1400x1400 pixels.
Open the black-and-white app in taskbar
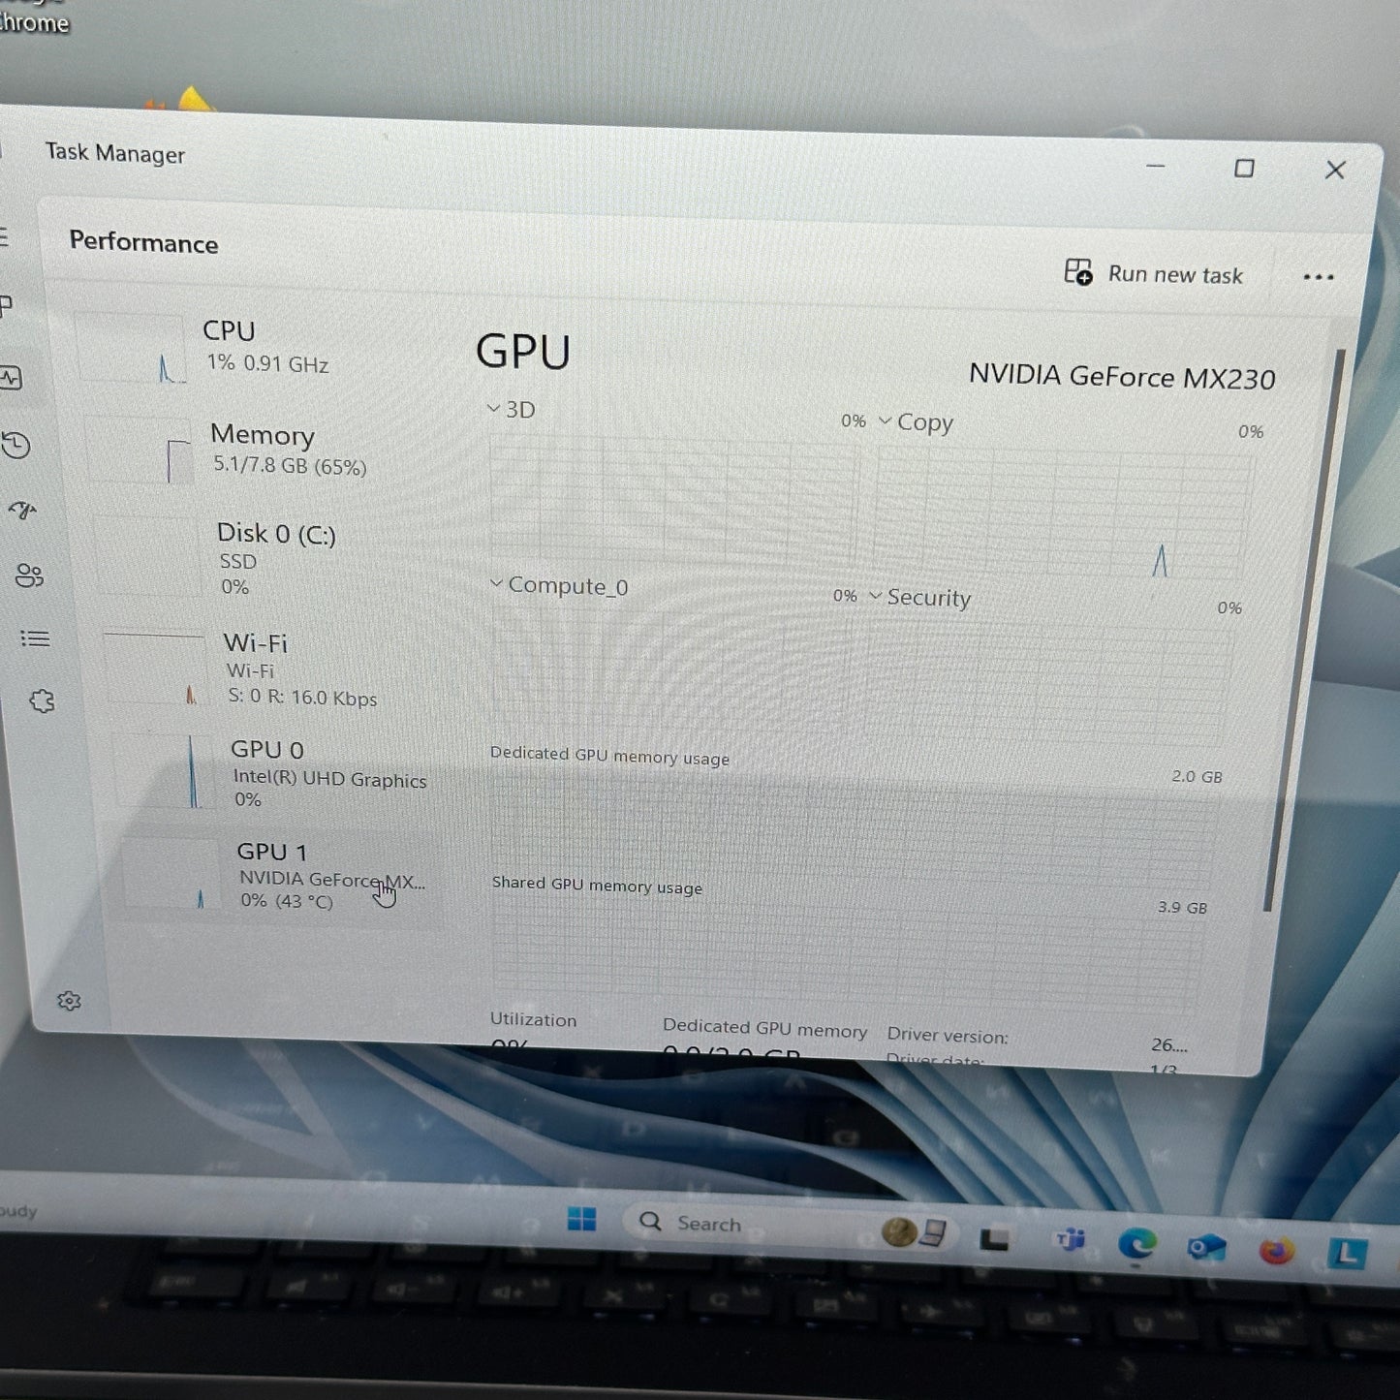click(994, 1238)
